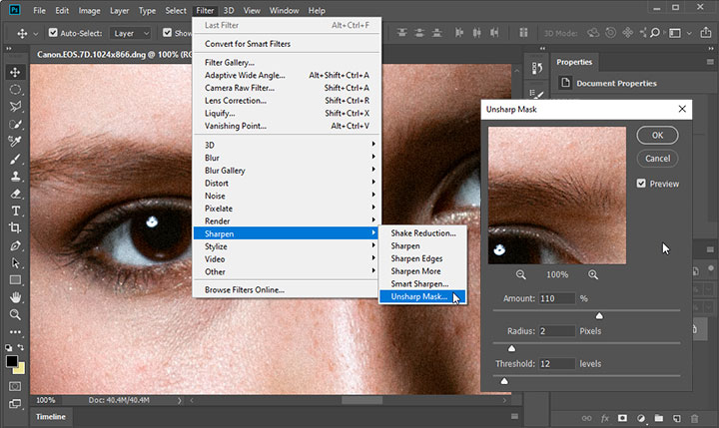Viewport: 719px width, 428px height.
Task: Click the Threshold levels input field
Action: click(x=555, y=364)
